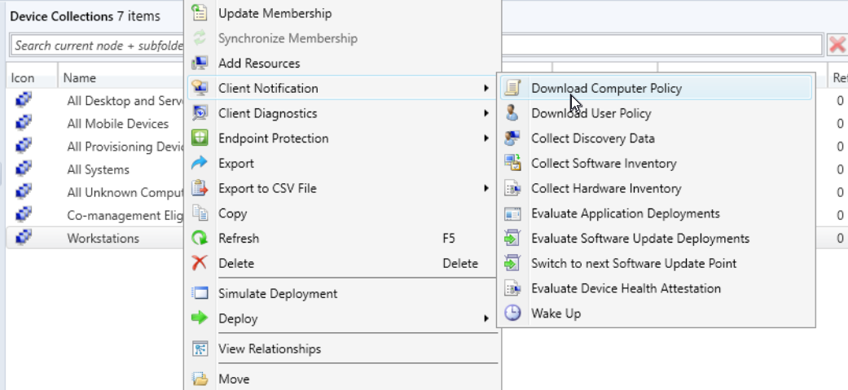The width and height of the screenshot is (848, 390).
Task: Expand the Deploy submenu arrow
Action: [486, 318]
